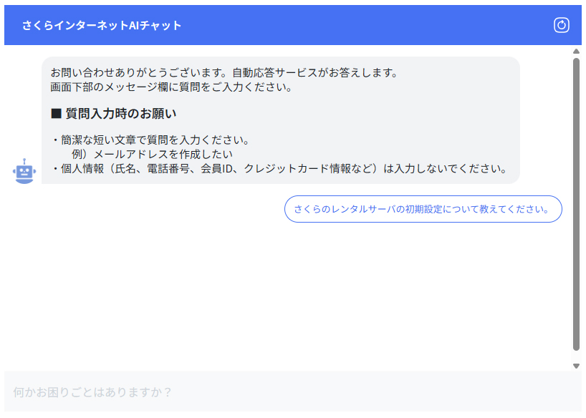Click the rental server initial setup suggestion
Image resolution: width=586 pixels, height=418 pixels.
pyautogui.click(x=423, y=209)
